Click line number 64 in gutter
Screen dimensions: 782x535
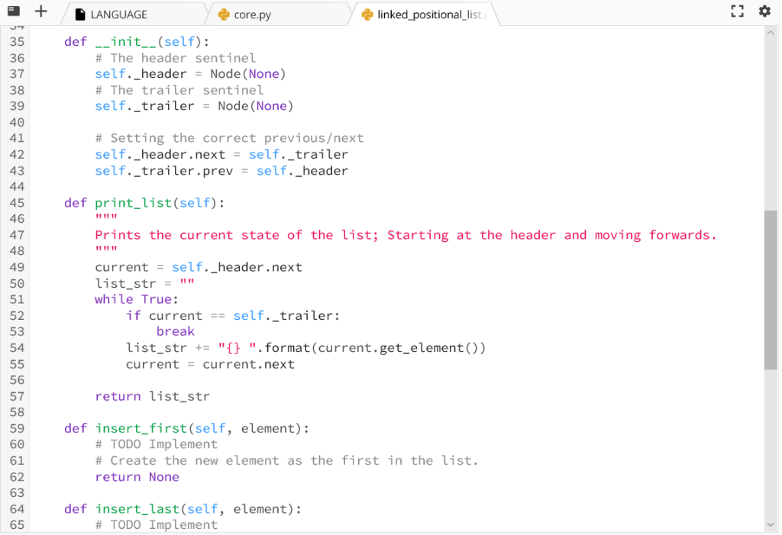point(17,509)
